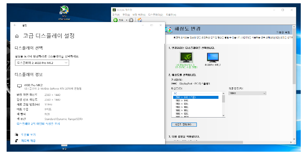Click the 8비트 bit depth value
The image size is (307, 155).
tap(48, 109)
